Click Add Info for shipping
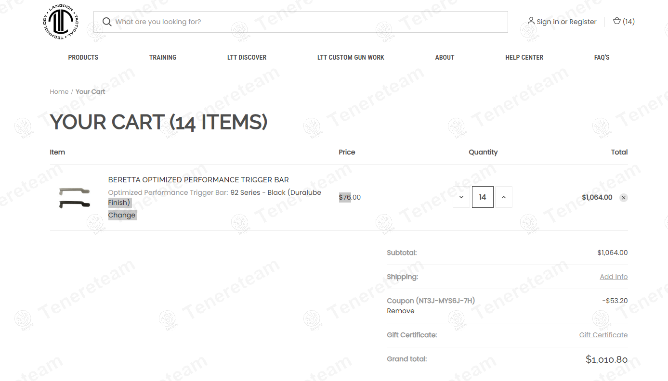This screenshot has height=381, width=668. (614, 277)
